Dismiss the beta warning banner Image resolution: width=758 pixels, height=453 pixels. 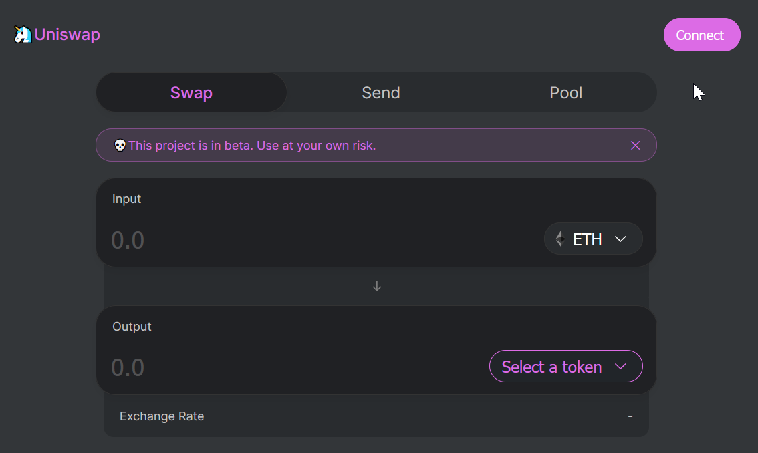[635, 146]
